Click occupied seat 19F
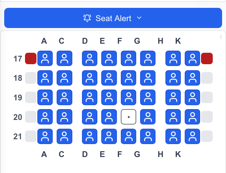This screenshot has width=226, height=173. pyautogui.click(x=129, y=97)
